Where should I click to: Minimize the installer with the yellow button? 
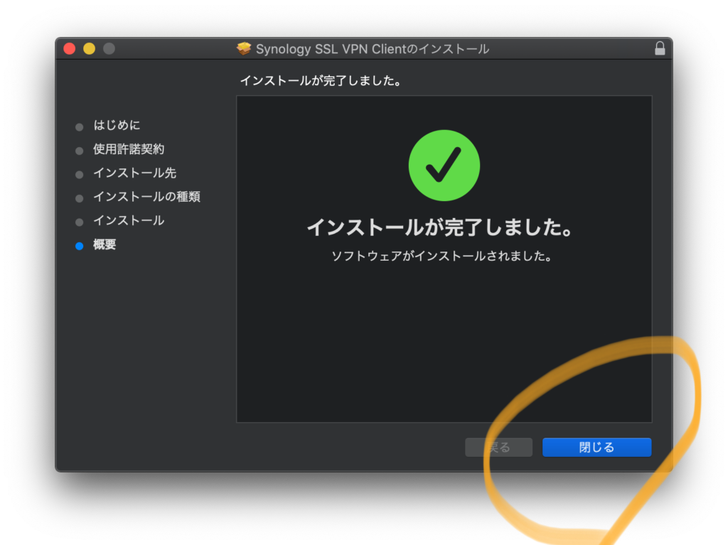point(89,49)
